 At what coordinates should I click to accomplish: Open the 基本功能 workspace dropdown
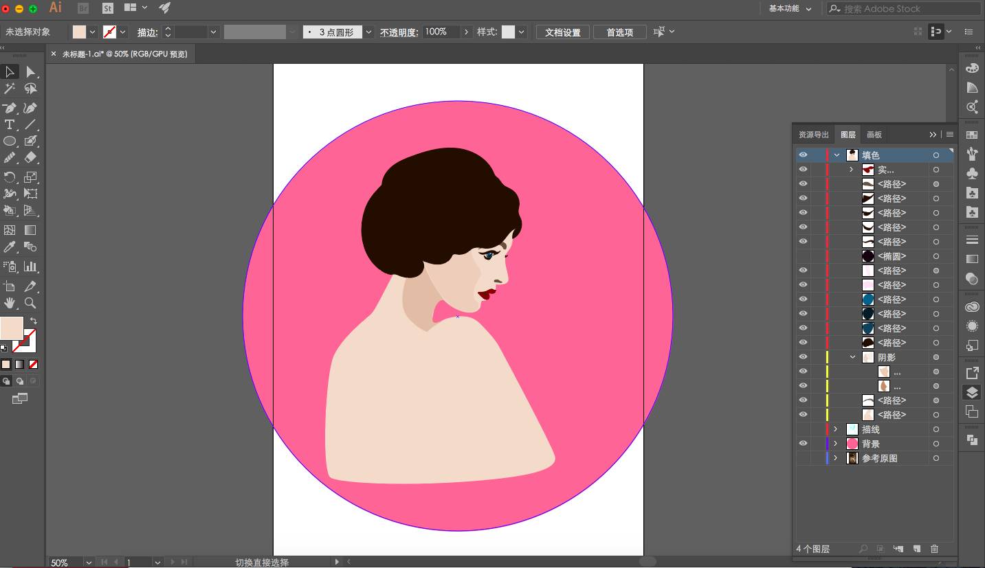(x=790, y=9)
